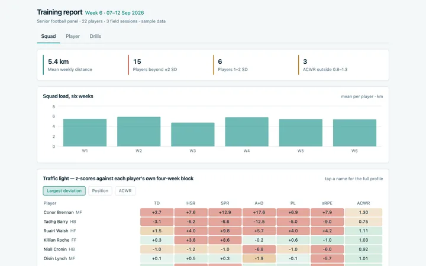This screenshot has width=426, height=266.
Task: Click Killian Roche's SPR cell +8.6
Action: point(225,240)
